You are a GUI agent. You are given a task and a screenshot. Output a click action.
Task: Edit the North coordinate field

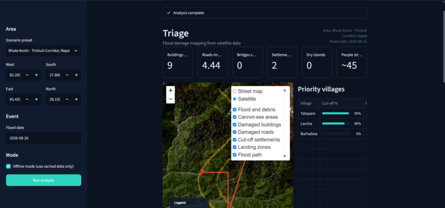point(54,99)
